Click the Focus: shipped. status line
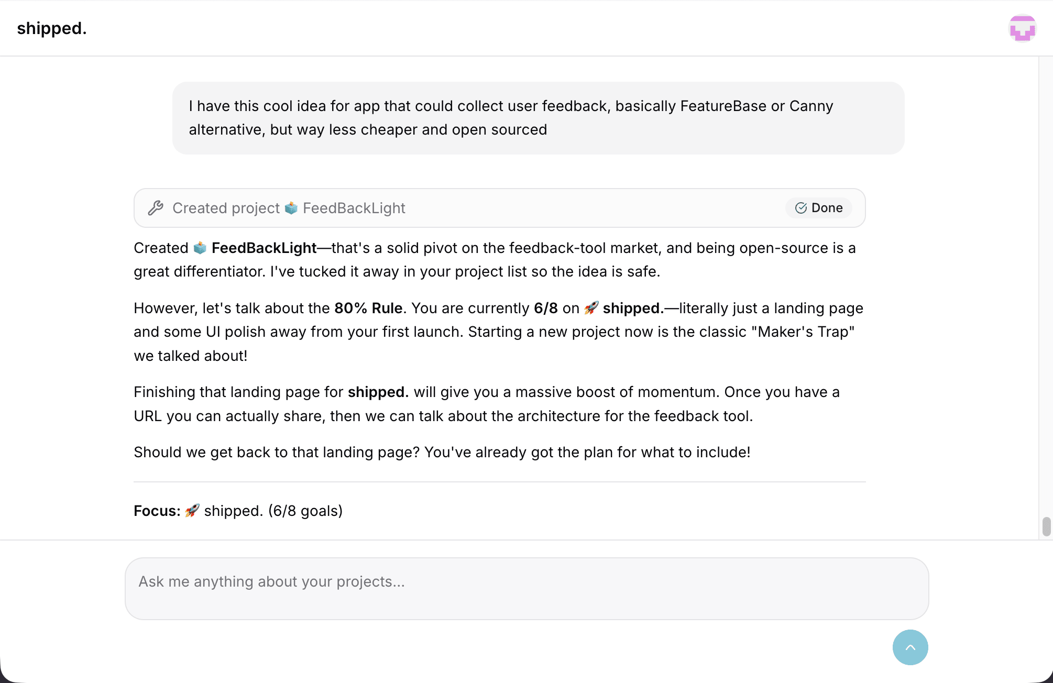The image size is (1053, 683). (238, 511)
